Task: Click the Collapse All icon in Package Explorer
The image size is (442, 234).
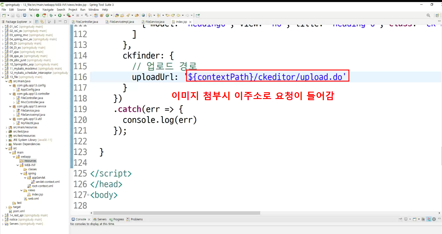Action: pos(37,22)
